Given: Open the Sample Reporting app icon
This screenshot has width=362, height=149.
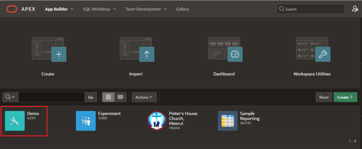Looking at the screenshot, I should 228,121.
